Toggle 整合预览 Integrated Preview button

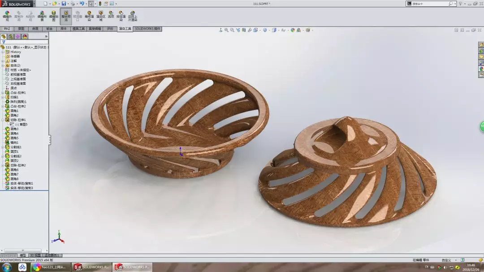[x=66, y=16]
